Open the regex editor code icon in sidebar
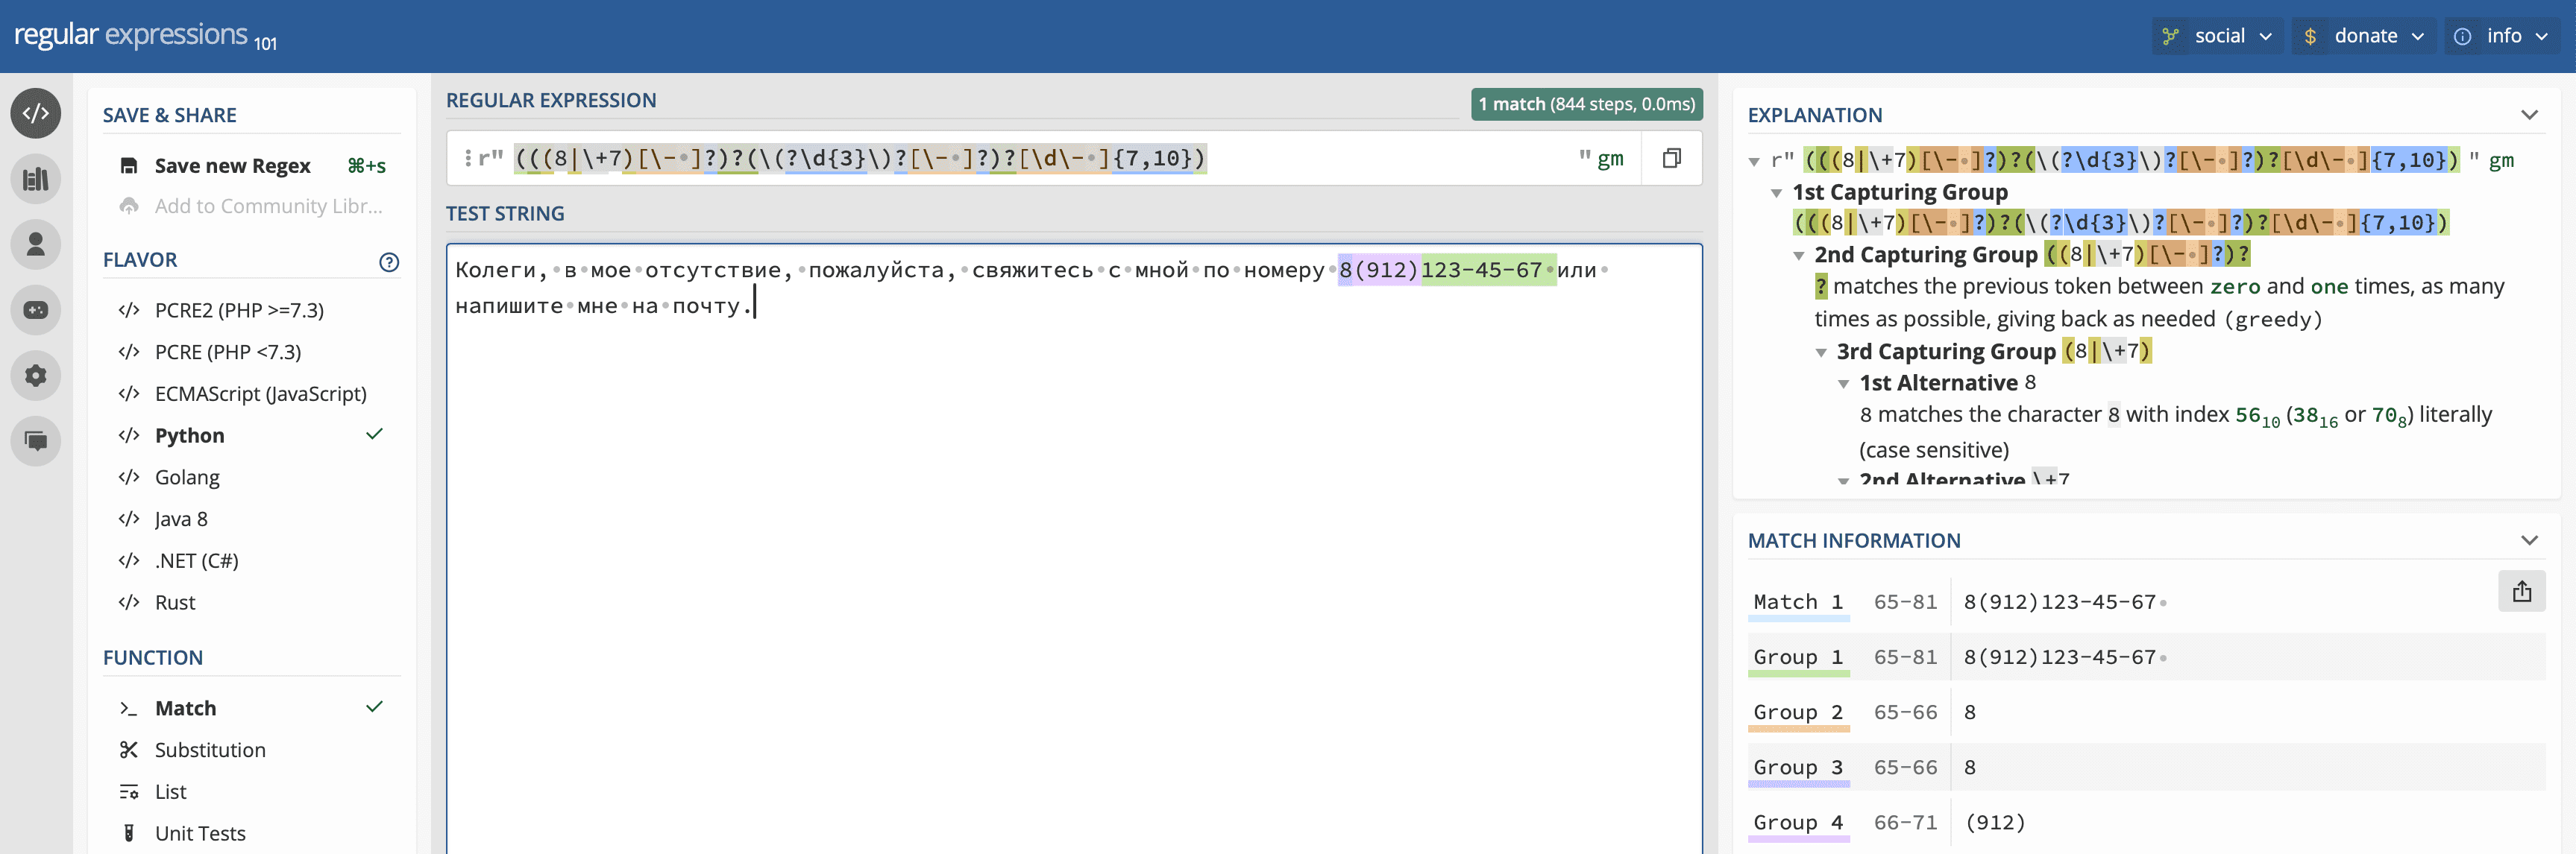Viewport: 2576px width, 854px height. pos(36,113)
